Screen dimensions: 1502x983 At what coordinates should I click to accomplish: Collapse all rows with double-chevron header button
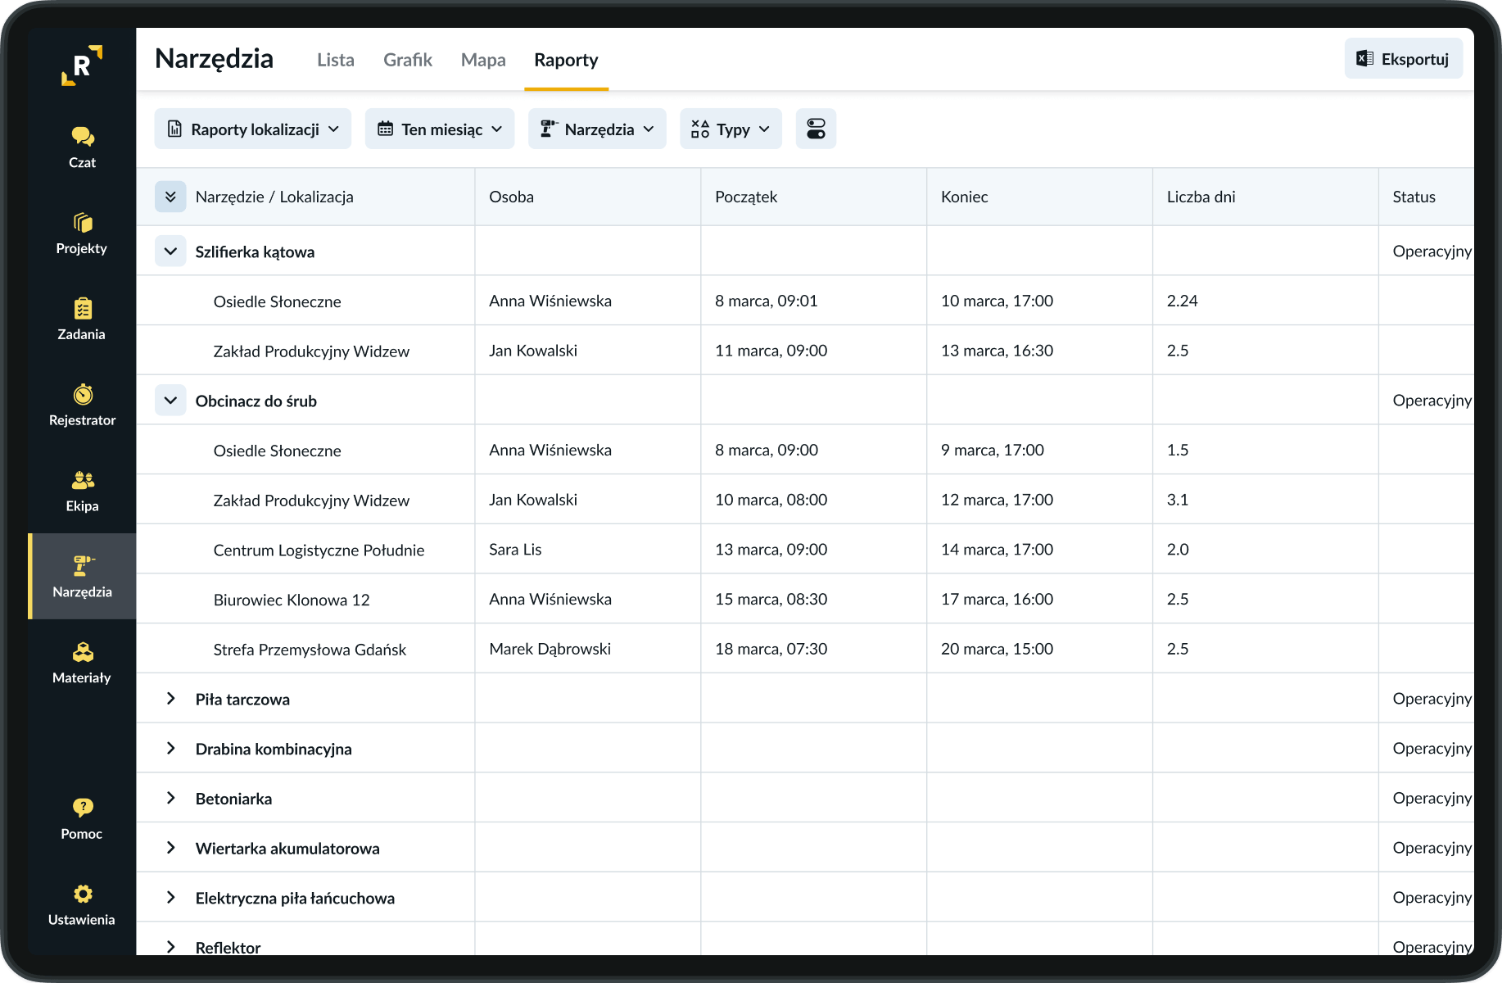(170, 197)
